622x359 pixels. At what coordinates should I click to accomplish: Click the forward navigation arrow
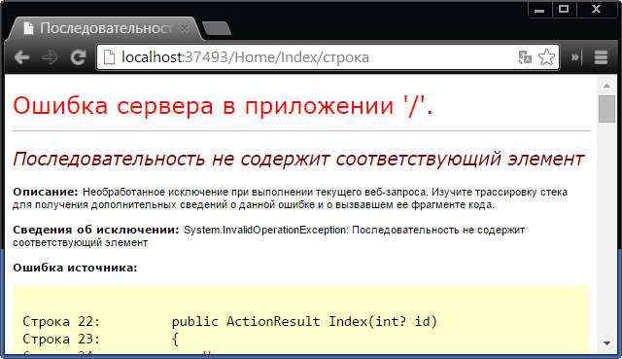[50, 57]
